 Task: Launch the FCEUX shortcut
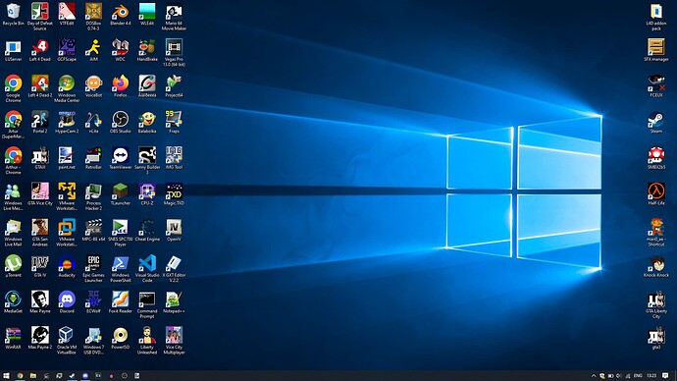(655, 86)
